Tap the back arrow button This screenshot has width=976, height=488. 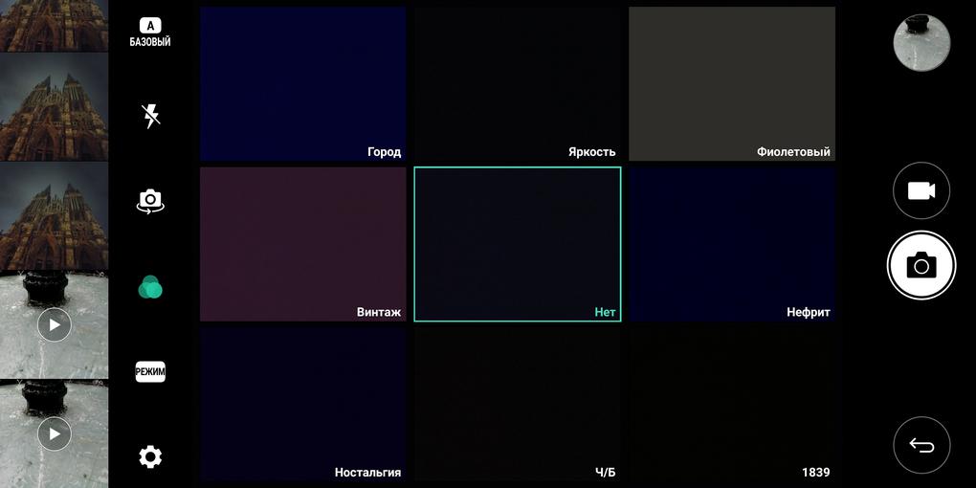coord(921,445)
